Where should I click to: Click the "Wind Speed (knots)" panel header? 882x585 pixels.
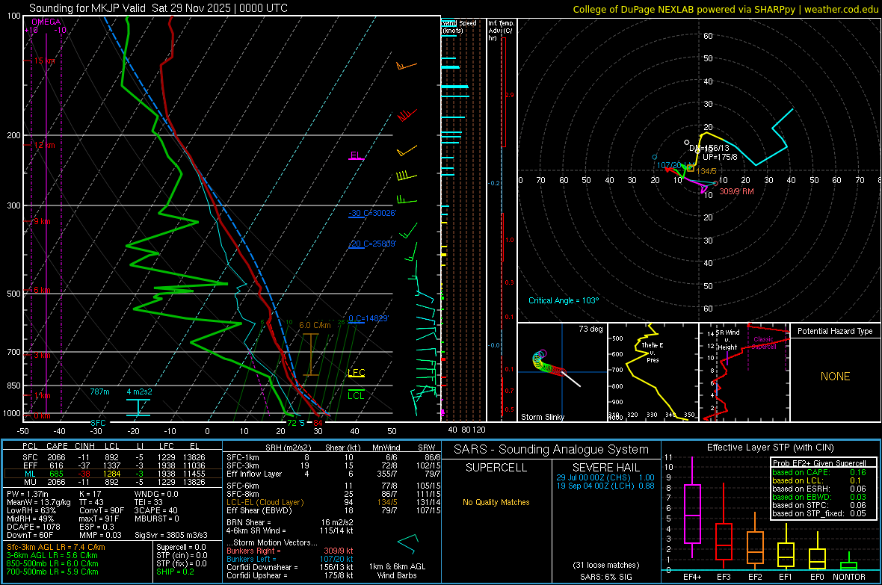click(x=460, y=26)
